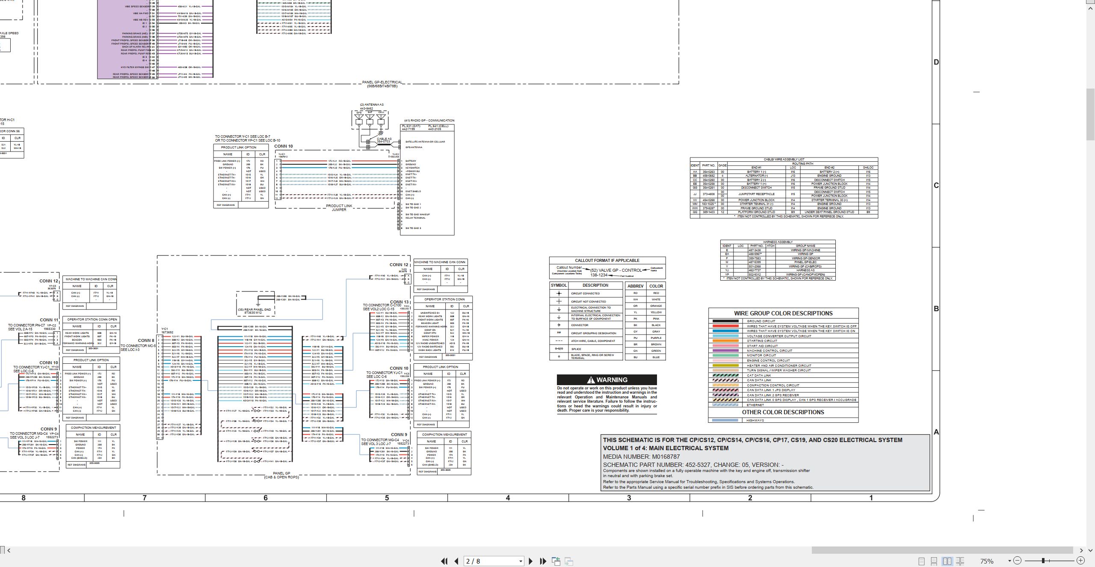This screenshot has height=567, width=1095.
Task: Go to the previous page
Action: pyautogui.click(x=456, y=561)
